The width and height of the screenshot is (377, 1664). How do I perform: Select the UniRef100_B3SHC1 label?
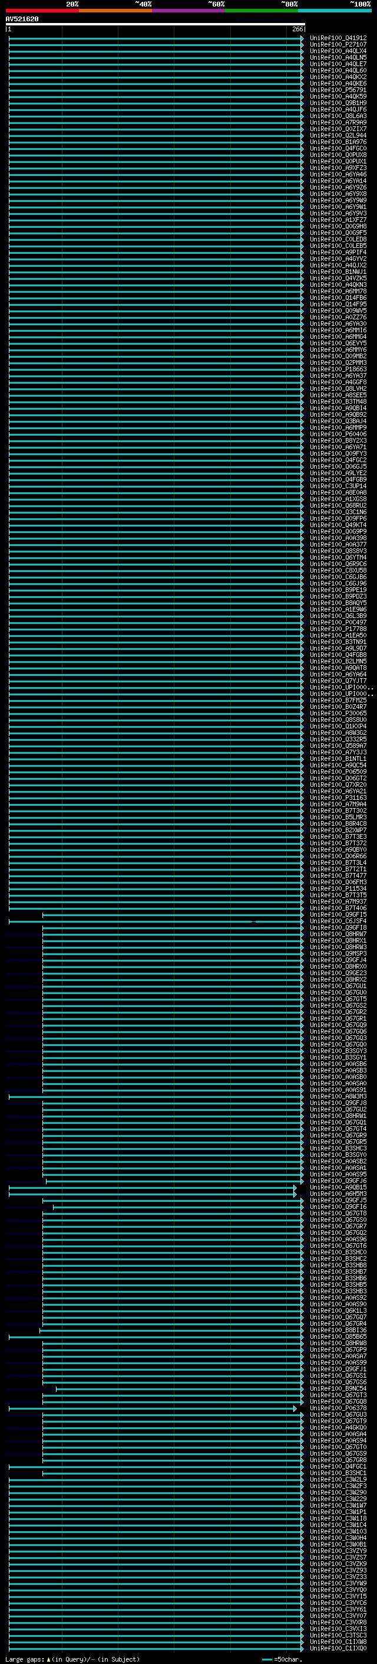pos(338,1473)
